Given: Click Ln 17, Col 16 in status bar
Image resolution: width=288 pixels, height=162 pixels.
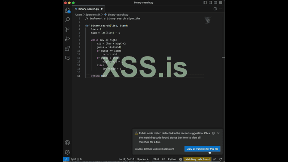Looking at the screenshot, I should click(126, 159).
